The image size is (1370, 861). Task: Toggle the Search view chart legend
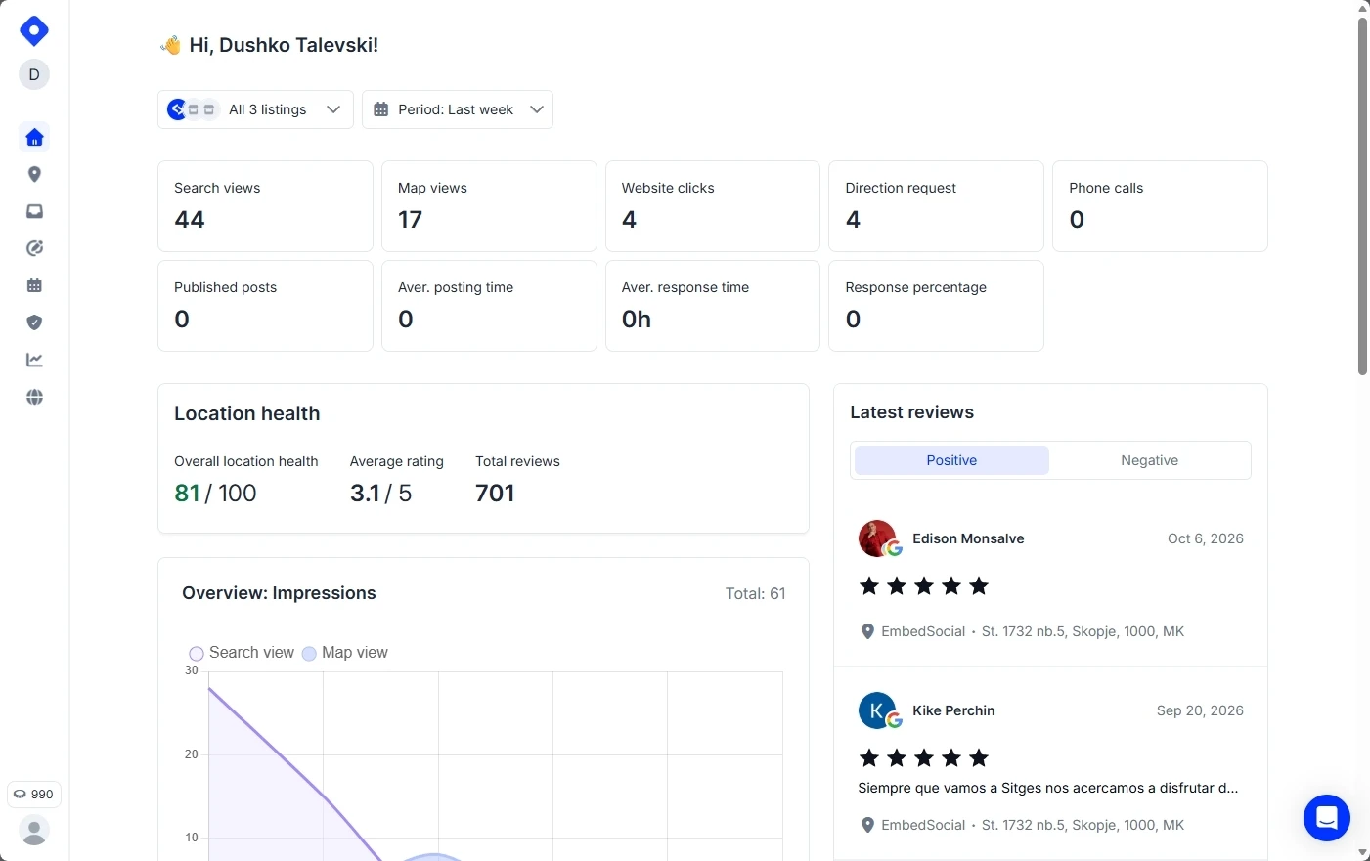pos(242,653)
